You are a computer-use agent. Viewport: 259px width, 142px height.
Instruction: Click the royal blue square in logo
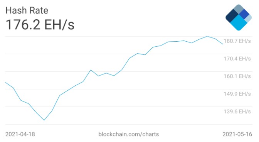coord(244,14)
